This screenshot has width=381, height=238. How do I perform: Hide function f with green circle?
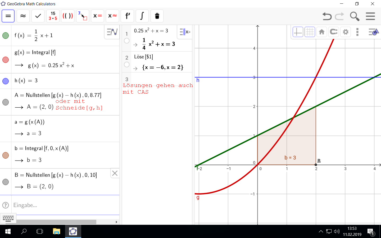6,35
